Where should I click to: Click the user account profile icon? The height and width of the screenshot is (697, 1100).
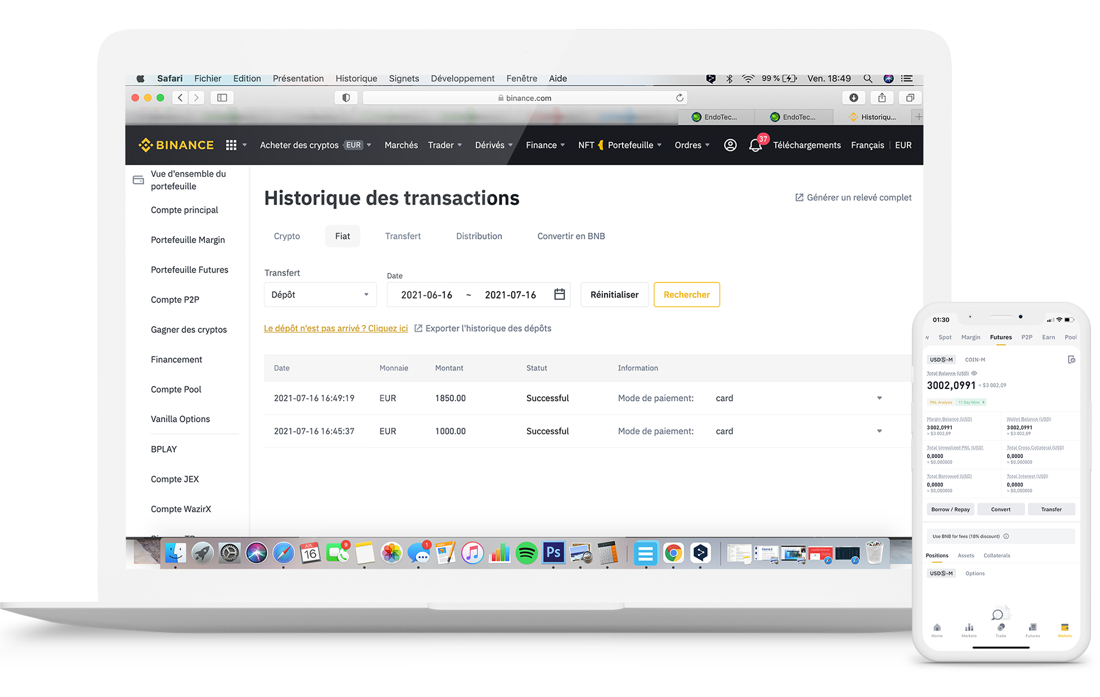(x=730, y=145)
